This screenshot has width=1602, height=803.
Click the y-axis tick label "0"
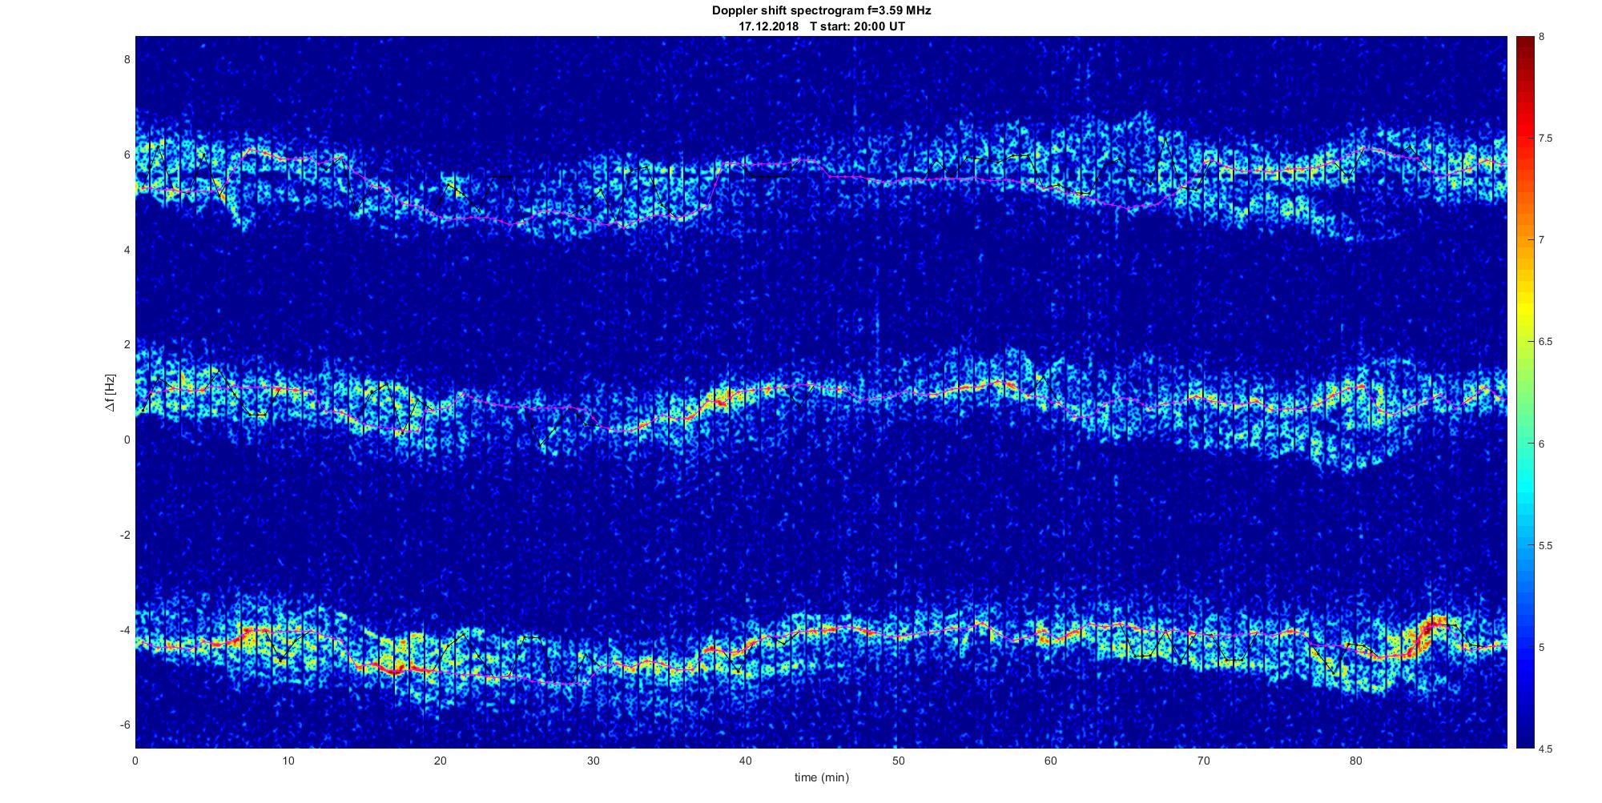(x=126, y=440)
